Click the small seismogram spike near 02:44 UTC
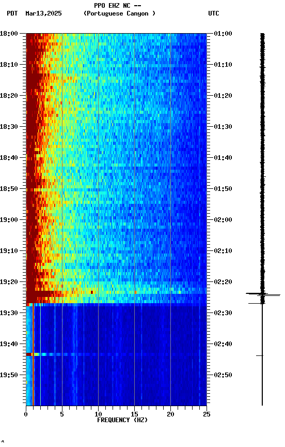The image size is (285, 447). (x=260, y=355)
